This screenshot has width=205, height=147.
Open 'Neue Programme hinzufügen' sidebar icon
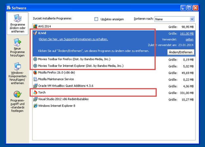click(17, 42)
